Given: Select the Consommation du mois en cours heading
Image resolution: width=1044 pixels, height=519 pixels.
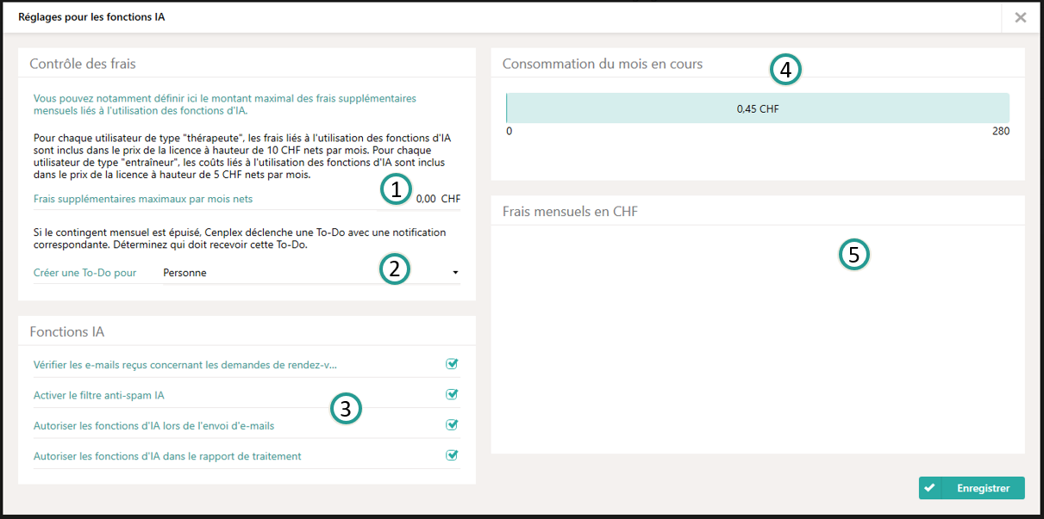Looking at the screenshot, I should pyautogui.click(x=602, y=64).
